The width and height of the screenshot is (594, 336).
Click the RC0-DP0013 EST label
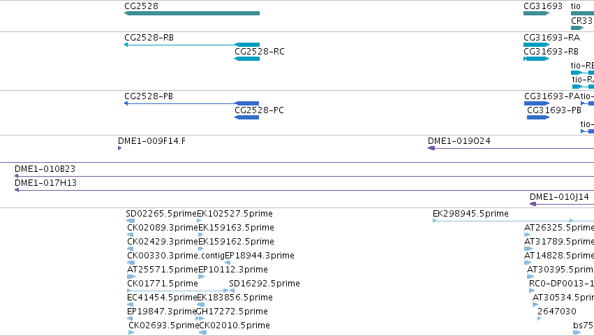pos(561,284)
